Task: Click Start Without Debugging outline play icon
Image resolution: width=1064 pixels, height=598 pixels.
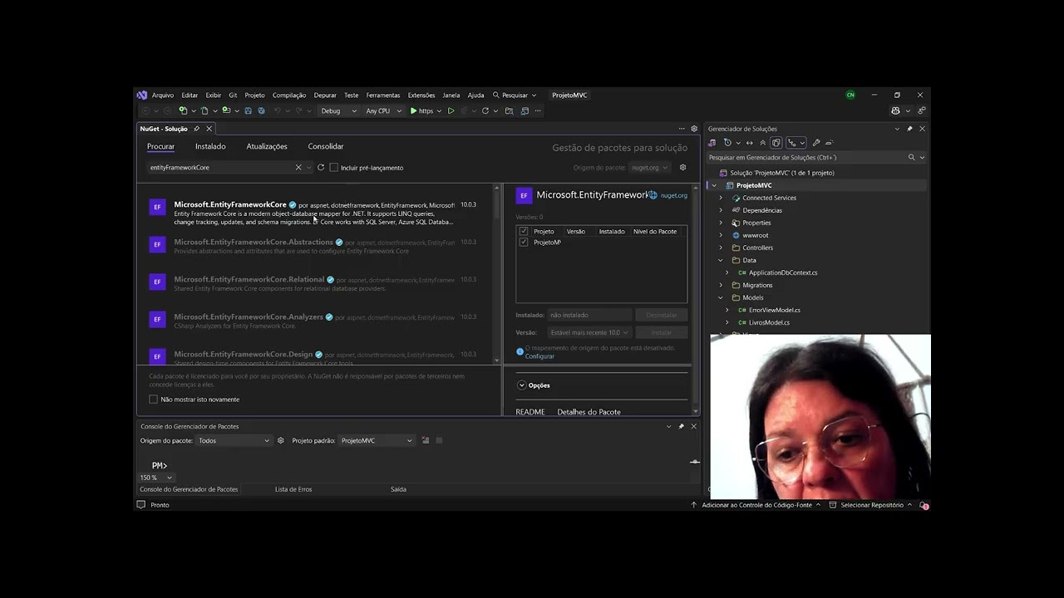Action: tap(451, 110)
